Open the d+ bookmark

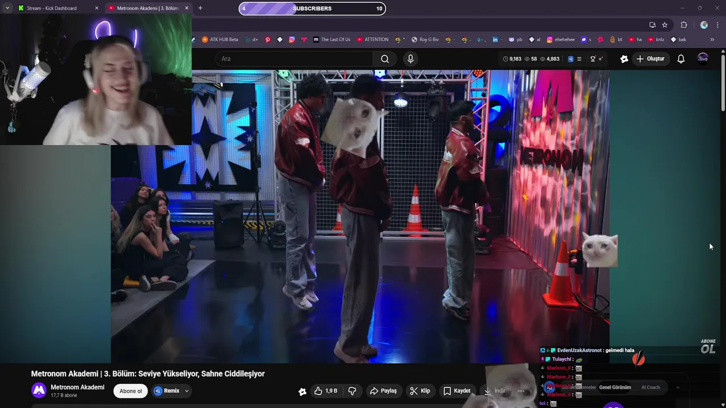pyautogui.click(x=251, y=40)
